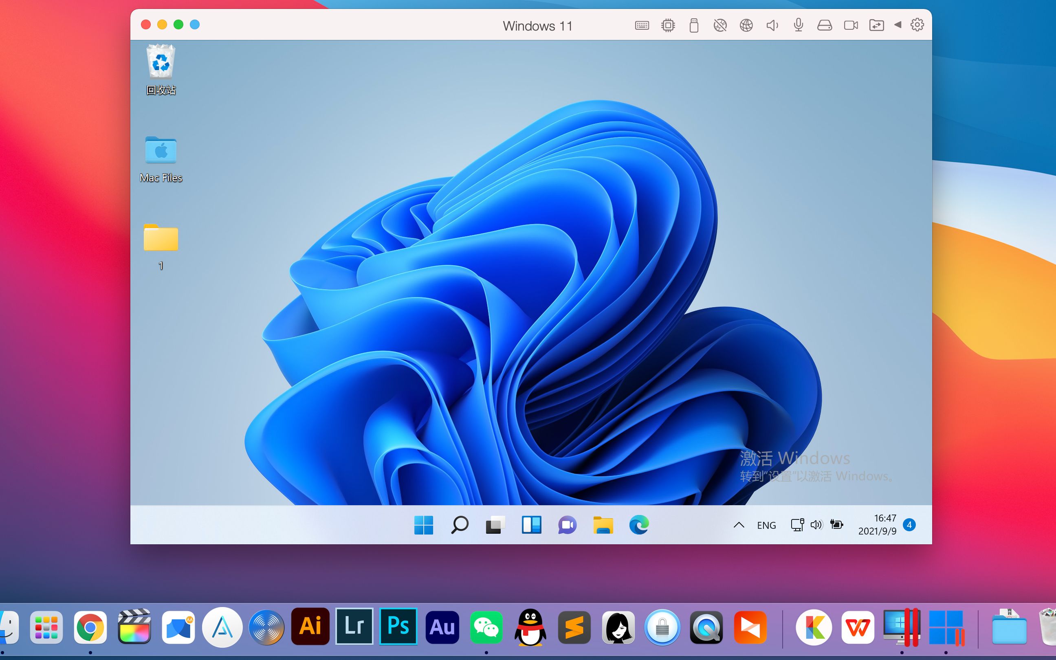
Task: Click the hard disk icon in Parallels toolbar
Action: [823, 25]
